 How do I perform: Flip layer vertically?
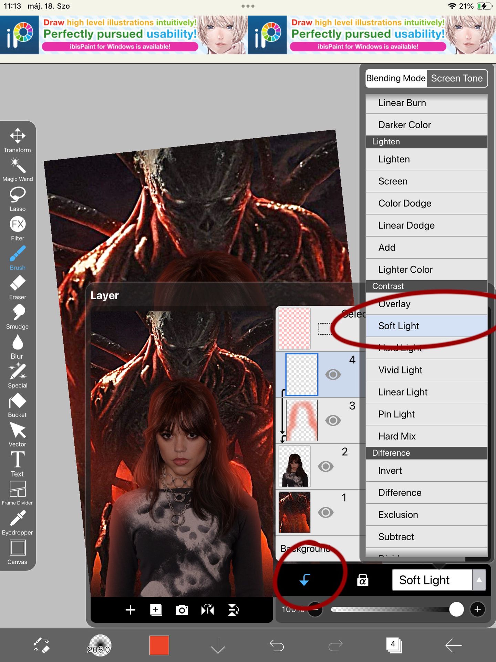coord(234,610)
